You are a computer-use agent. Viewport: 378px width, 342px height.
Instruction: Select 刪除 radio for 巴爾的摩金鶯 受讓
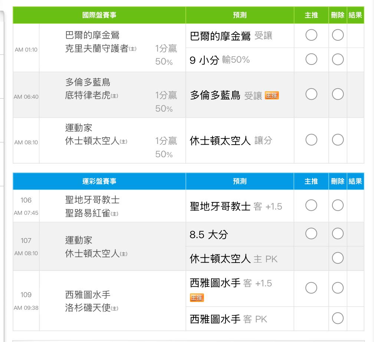coord(338,35)
